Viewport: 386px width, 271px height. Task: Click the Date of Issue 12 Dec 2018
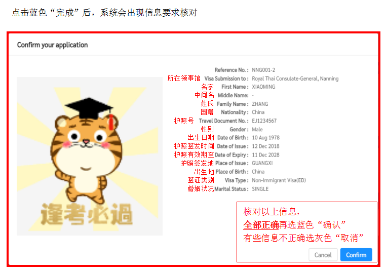pyautogui.click(x=265, y=146)
